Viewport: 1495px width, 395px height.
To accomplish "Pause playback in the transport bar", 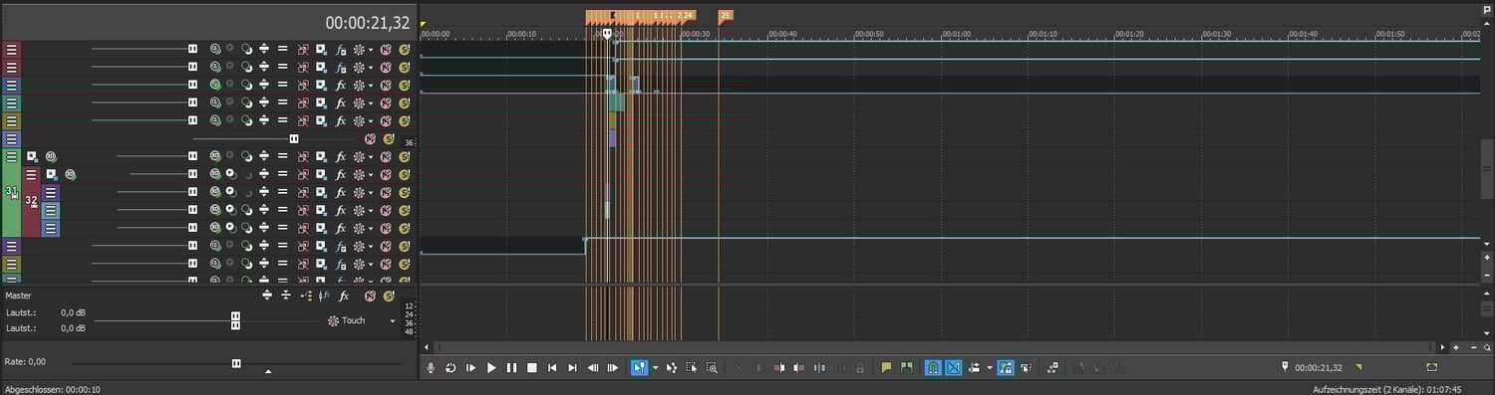I will point(511,368).
